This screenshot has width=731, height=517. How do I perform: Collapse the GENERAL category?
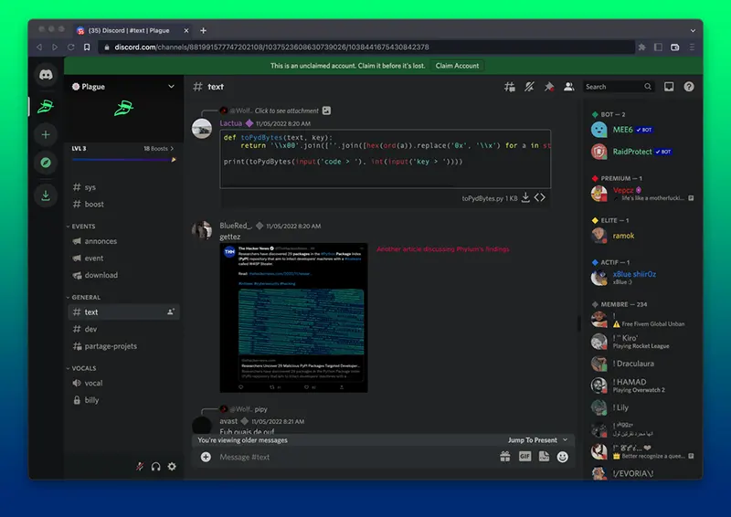(83, 297)
